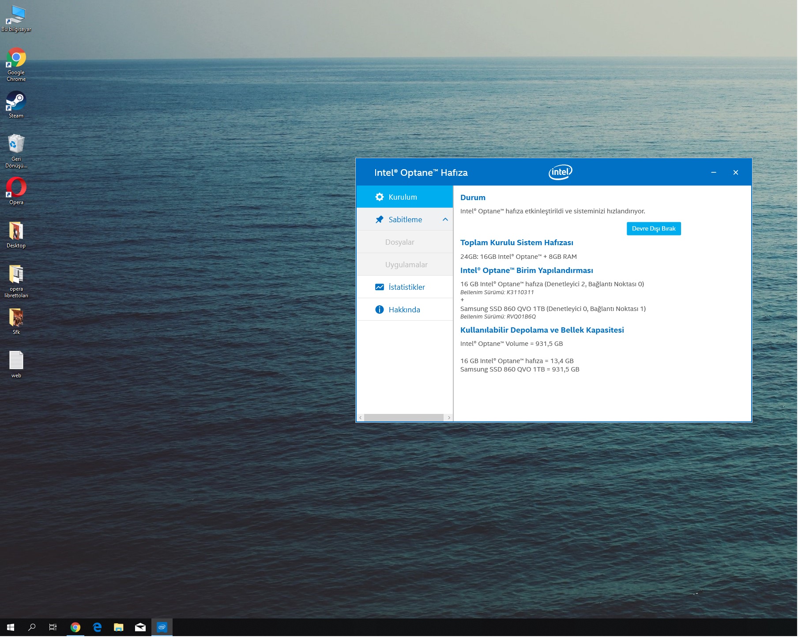Click the Kullanılabilir Depolama ve Bellek Kapasitesi heading
This screenshot has width=798, height=637.
pos(542,330)
